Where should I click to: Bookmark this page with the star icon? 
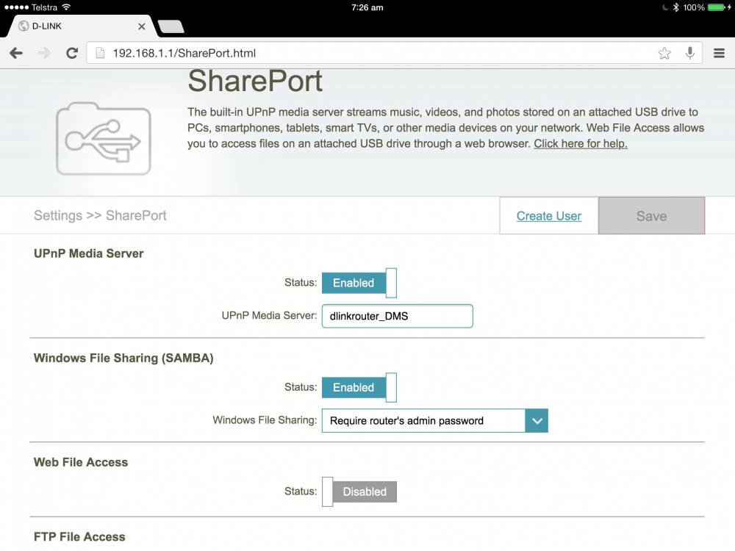click(664, 53)
